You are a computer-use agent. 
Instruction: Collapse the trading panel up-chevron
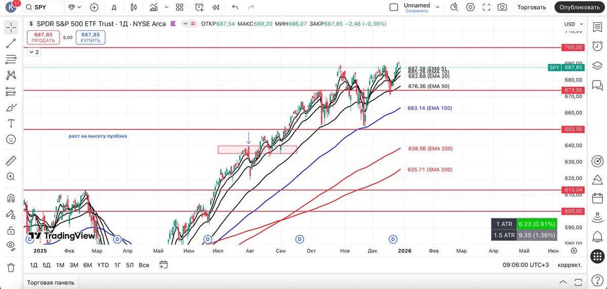point(563,282)
